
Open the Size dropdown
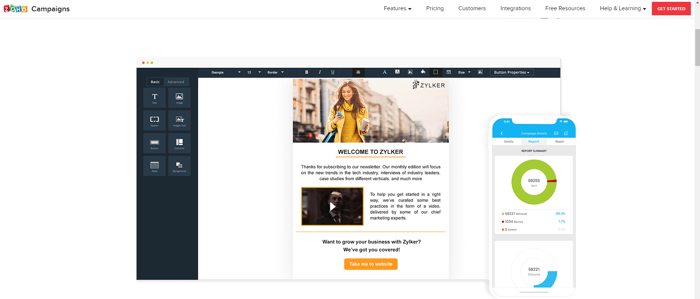click(464, 72)
